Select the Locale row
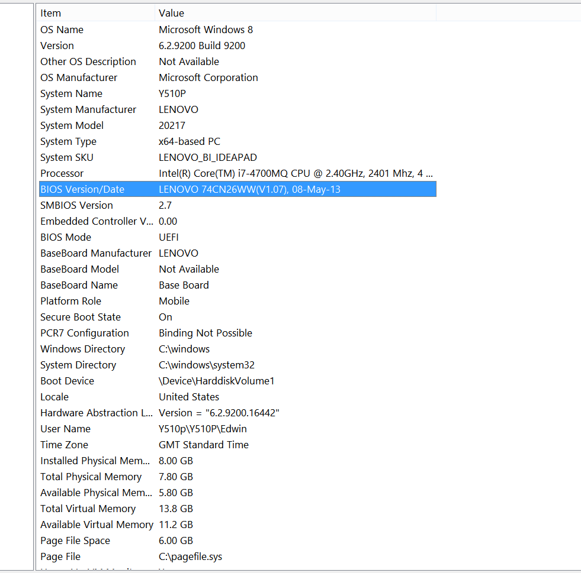This screenshot has width=581, height=573. [237, 397]
